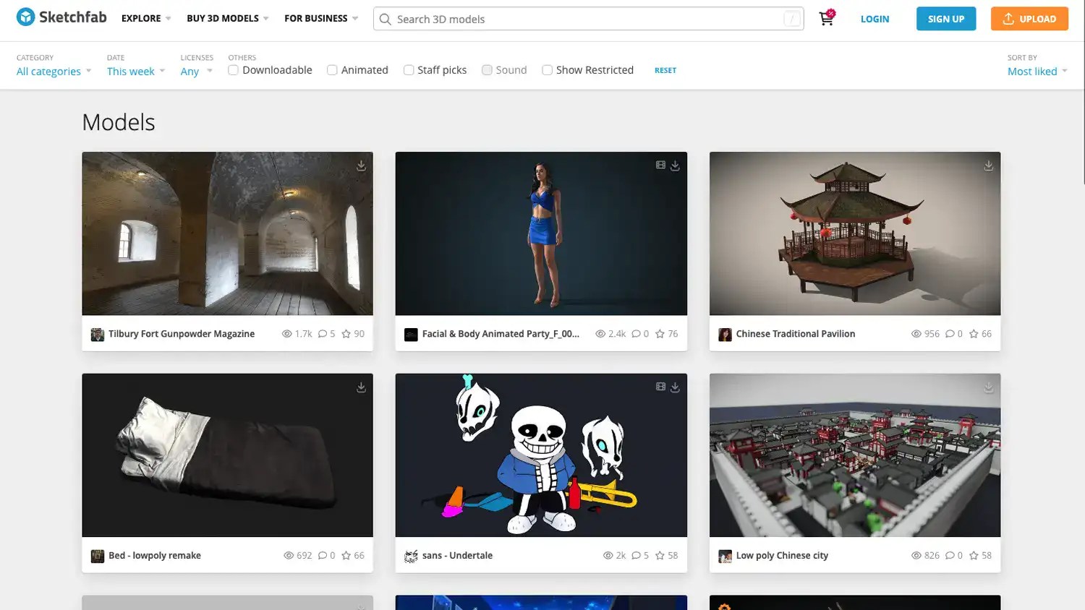Click download icon on Facial & Body Animated card
This screenshot has height=610, width=1085.
point(675,166)
